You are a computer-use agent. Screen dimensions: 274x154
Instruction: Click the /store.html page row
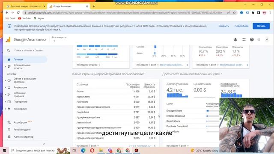click(116, 102)
